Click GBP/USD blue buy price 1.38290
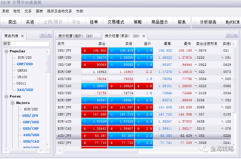Image resolution: width=241 pixels, height=159 pixels. 121,57
